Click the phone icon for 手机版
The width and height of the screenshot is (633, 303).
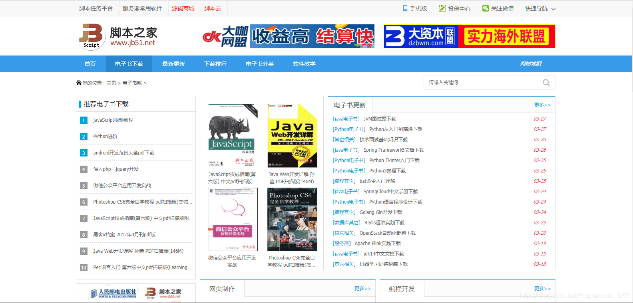tap(405, 8)
